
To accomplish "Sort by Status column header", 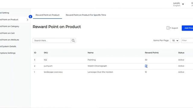I will point(181,53).
